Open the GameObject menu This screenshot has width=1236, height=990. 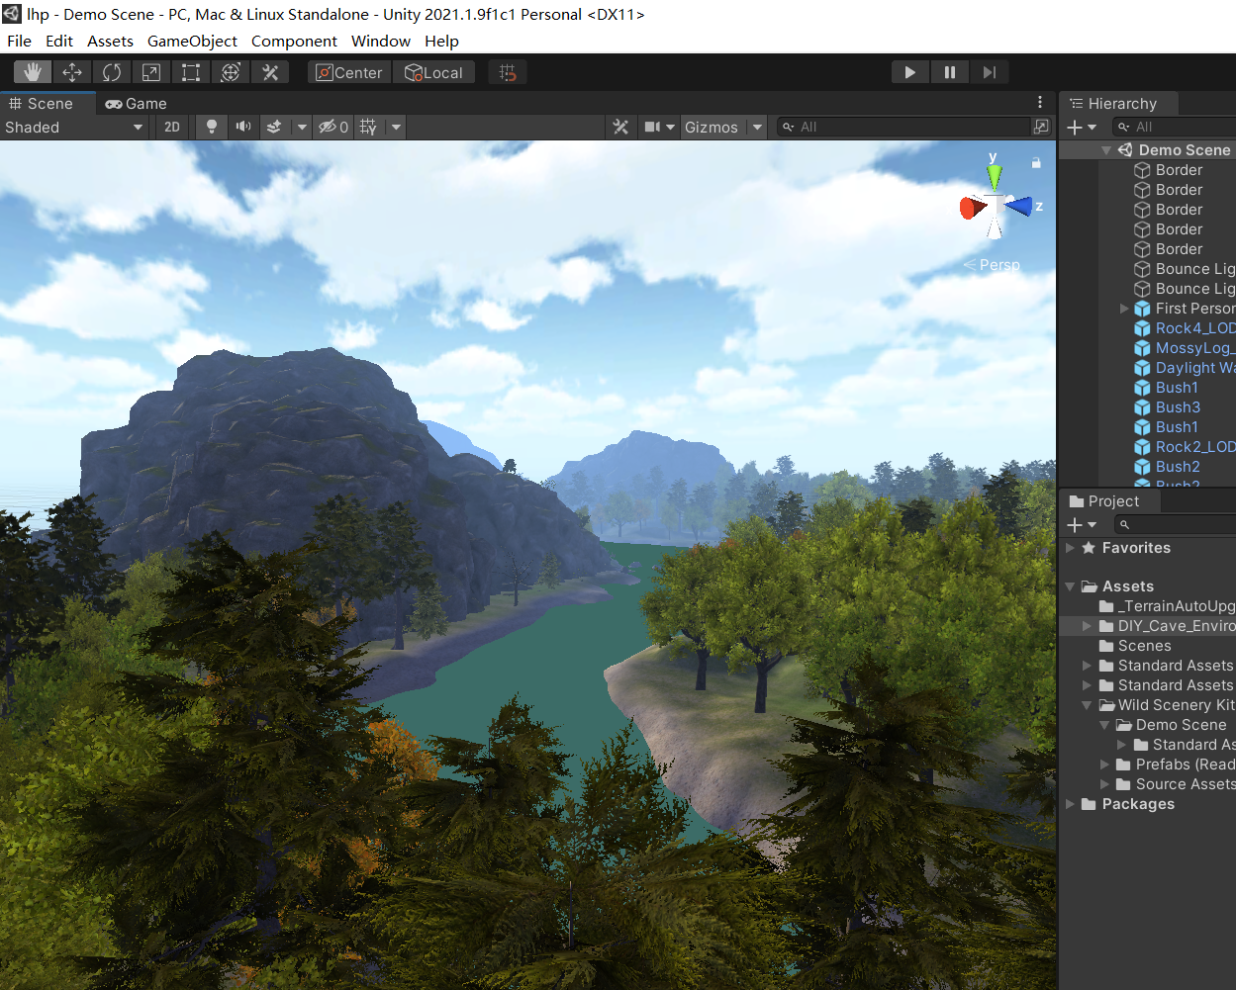[192, 41]
